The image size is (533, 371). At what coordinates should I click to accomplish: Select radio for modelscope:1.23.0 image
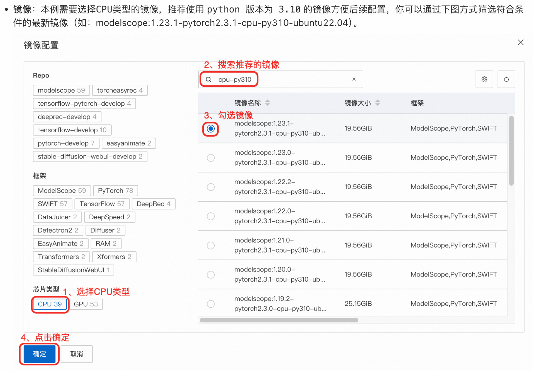(x=211, y=158)
